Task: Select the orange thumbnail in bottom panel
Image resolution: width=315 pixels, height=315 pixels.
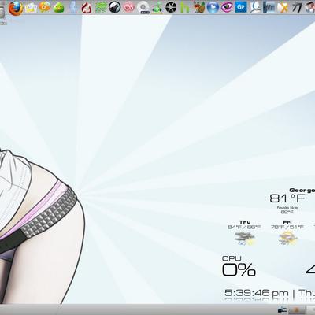Action: (x=297, y=309)
